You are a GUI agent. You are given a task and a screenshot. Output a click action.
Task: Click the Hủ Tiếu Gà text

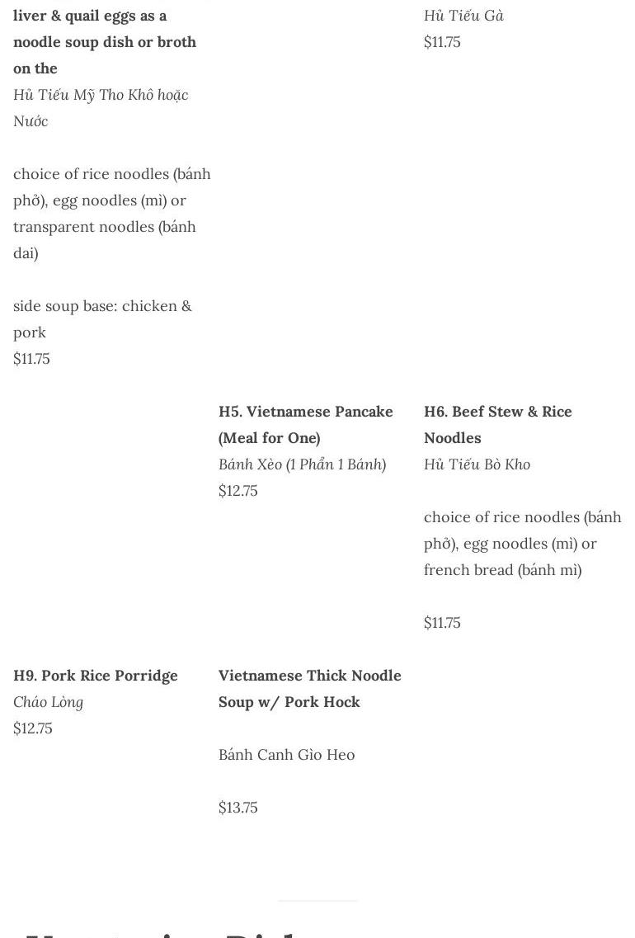coord(463,16)
